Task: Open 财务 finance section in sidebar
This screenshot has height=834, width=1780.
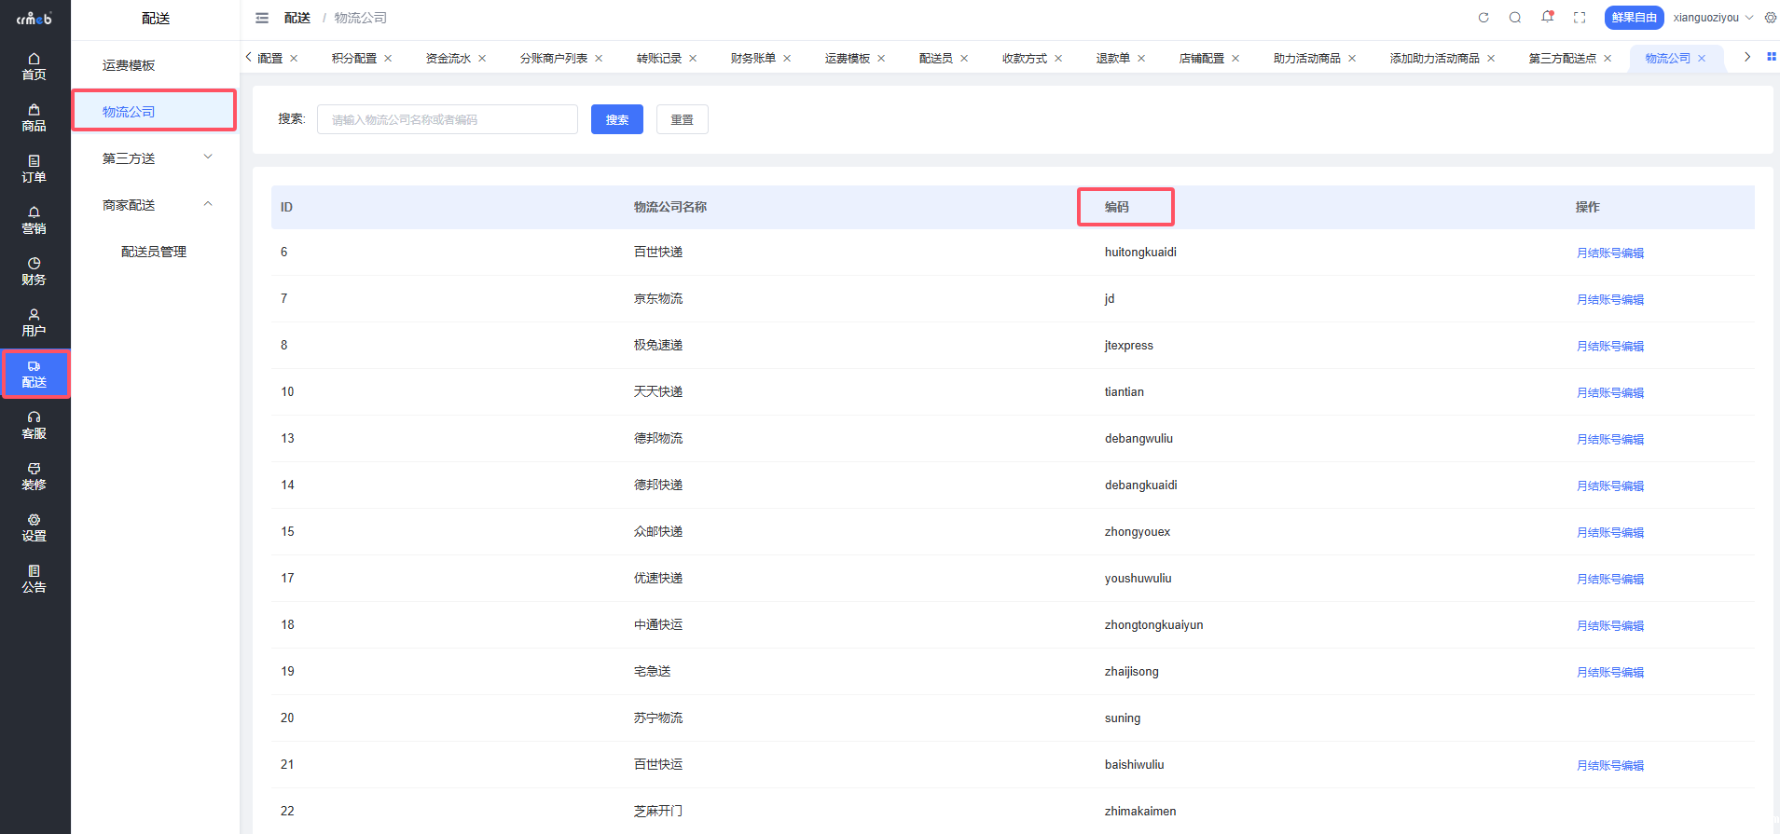Action: (x=34, y=271)
